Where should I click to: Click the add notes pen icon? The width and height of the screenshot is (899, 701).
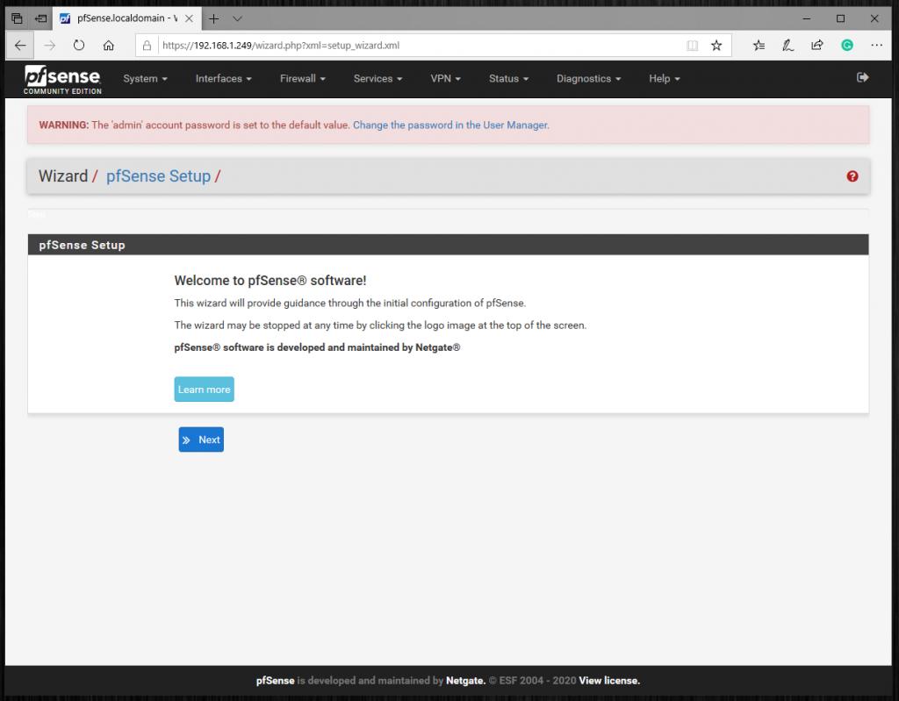[788, 46]
